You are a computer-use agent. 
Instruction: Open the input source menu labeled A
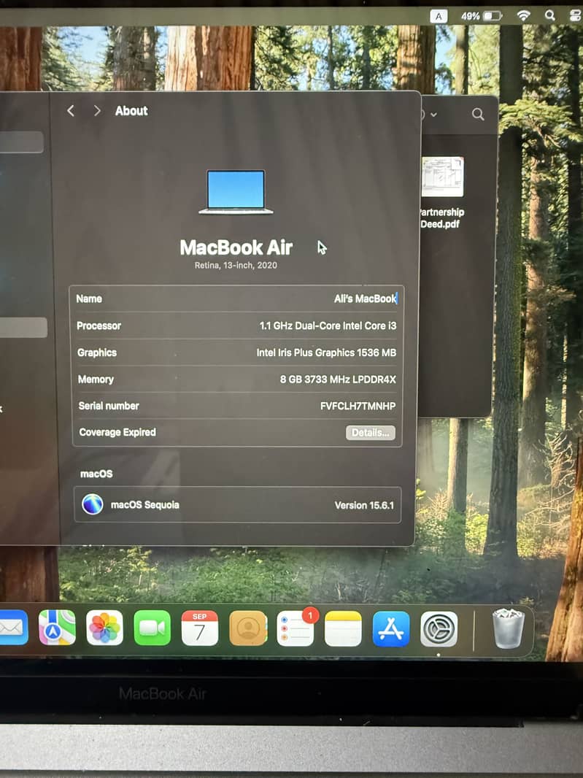[x=439, y=15]
